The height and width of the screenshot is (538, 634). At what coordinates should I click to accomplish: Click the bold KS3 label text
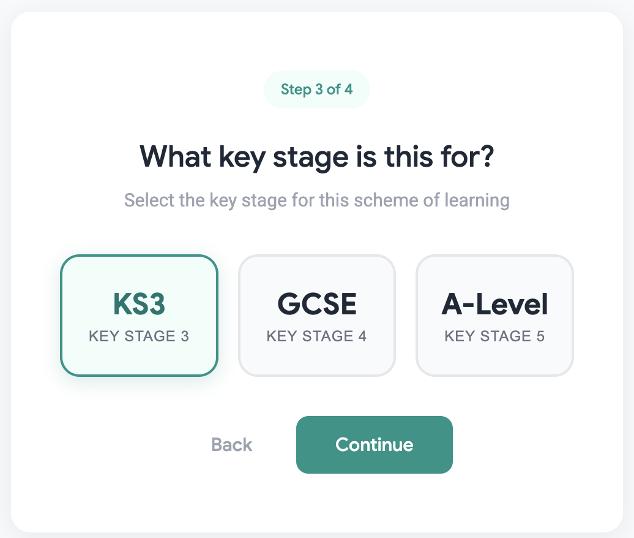coord(139,303)
